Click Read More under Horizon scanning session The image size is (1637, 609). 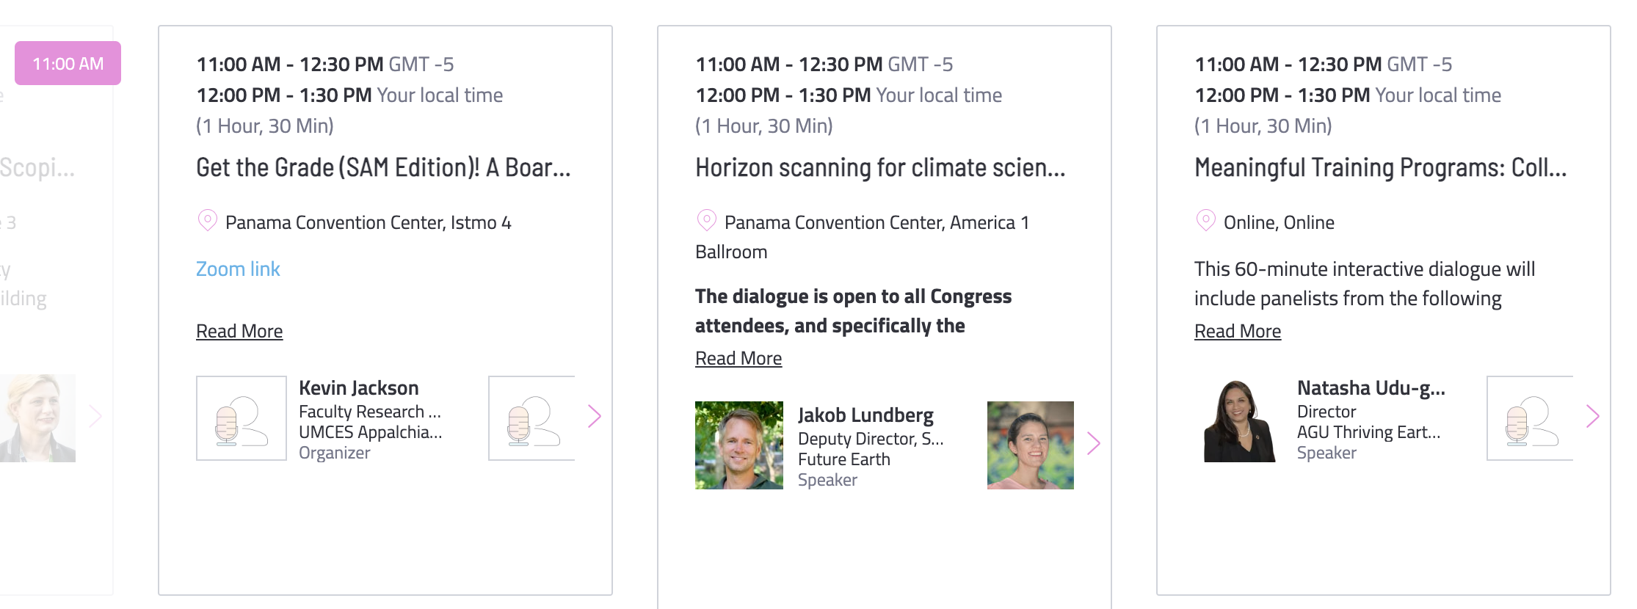click(x=738, y=358)
